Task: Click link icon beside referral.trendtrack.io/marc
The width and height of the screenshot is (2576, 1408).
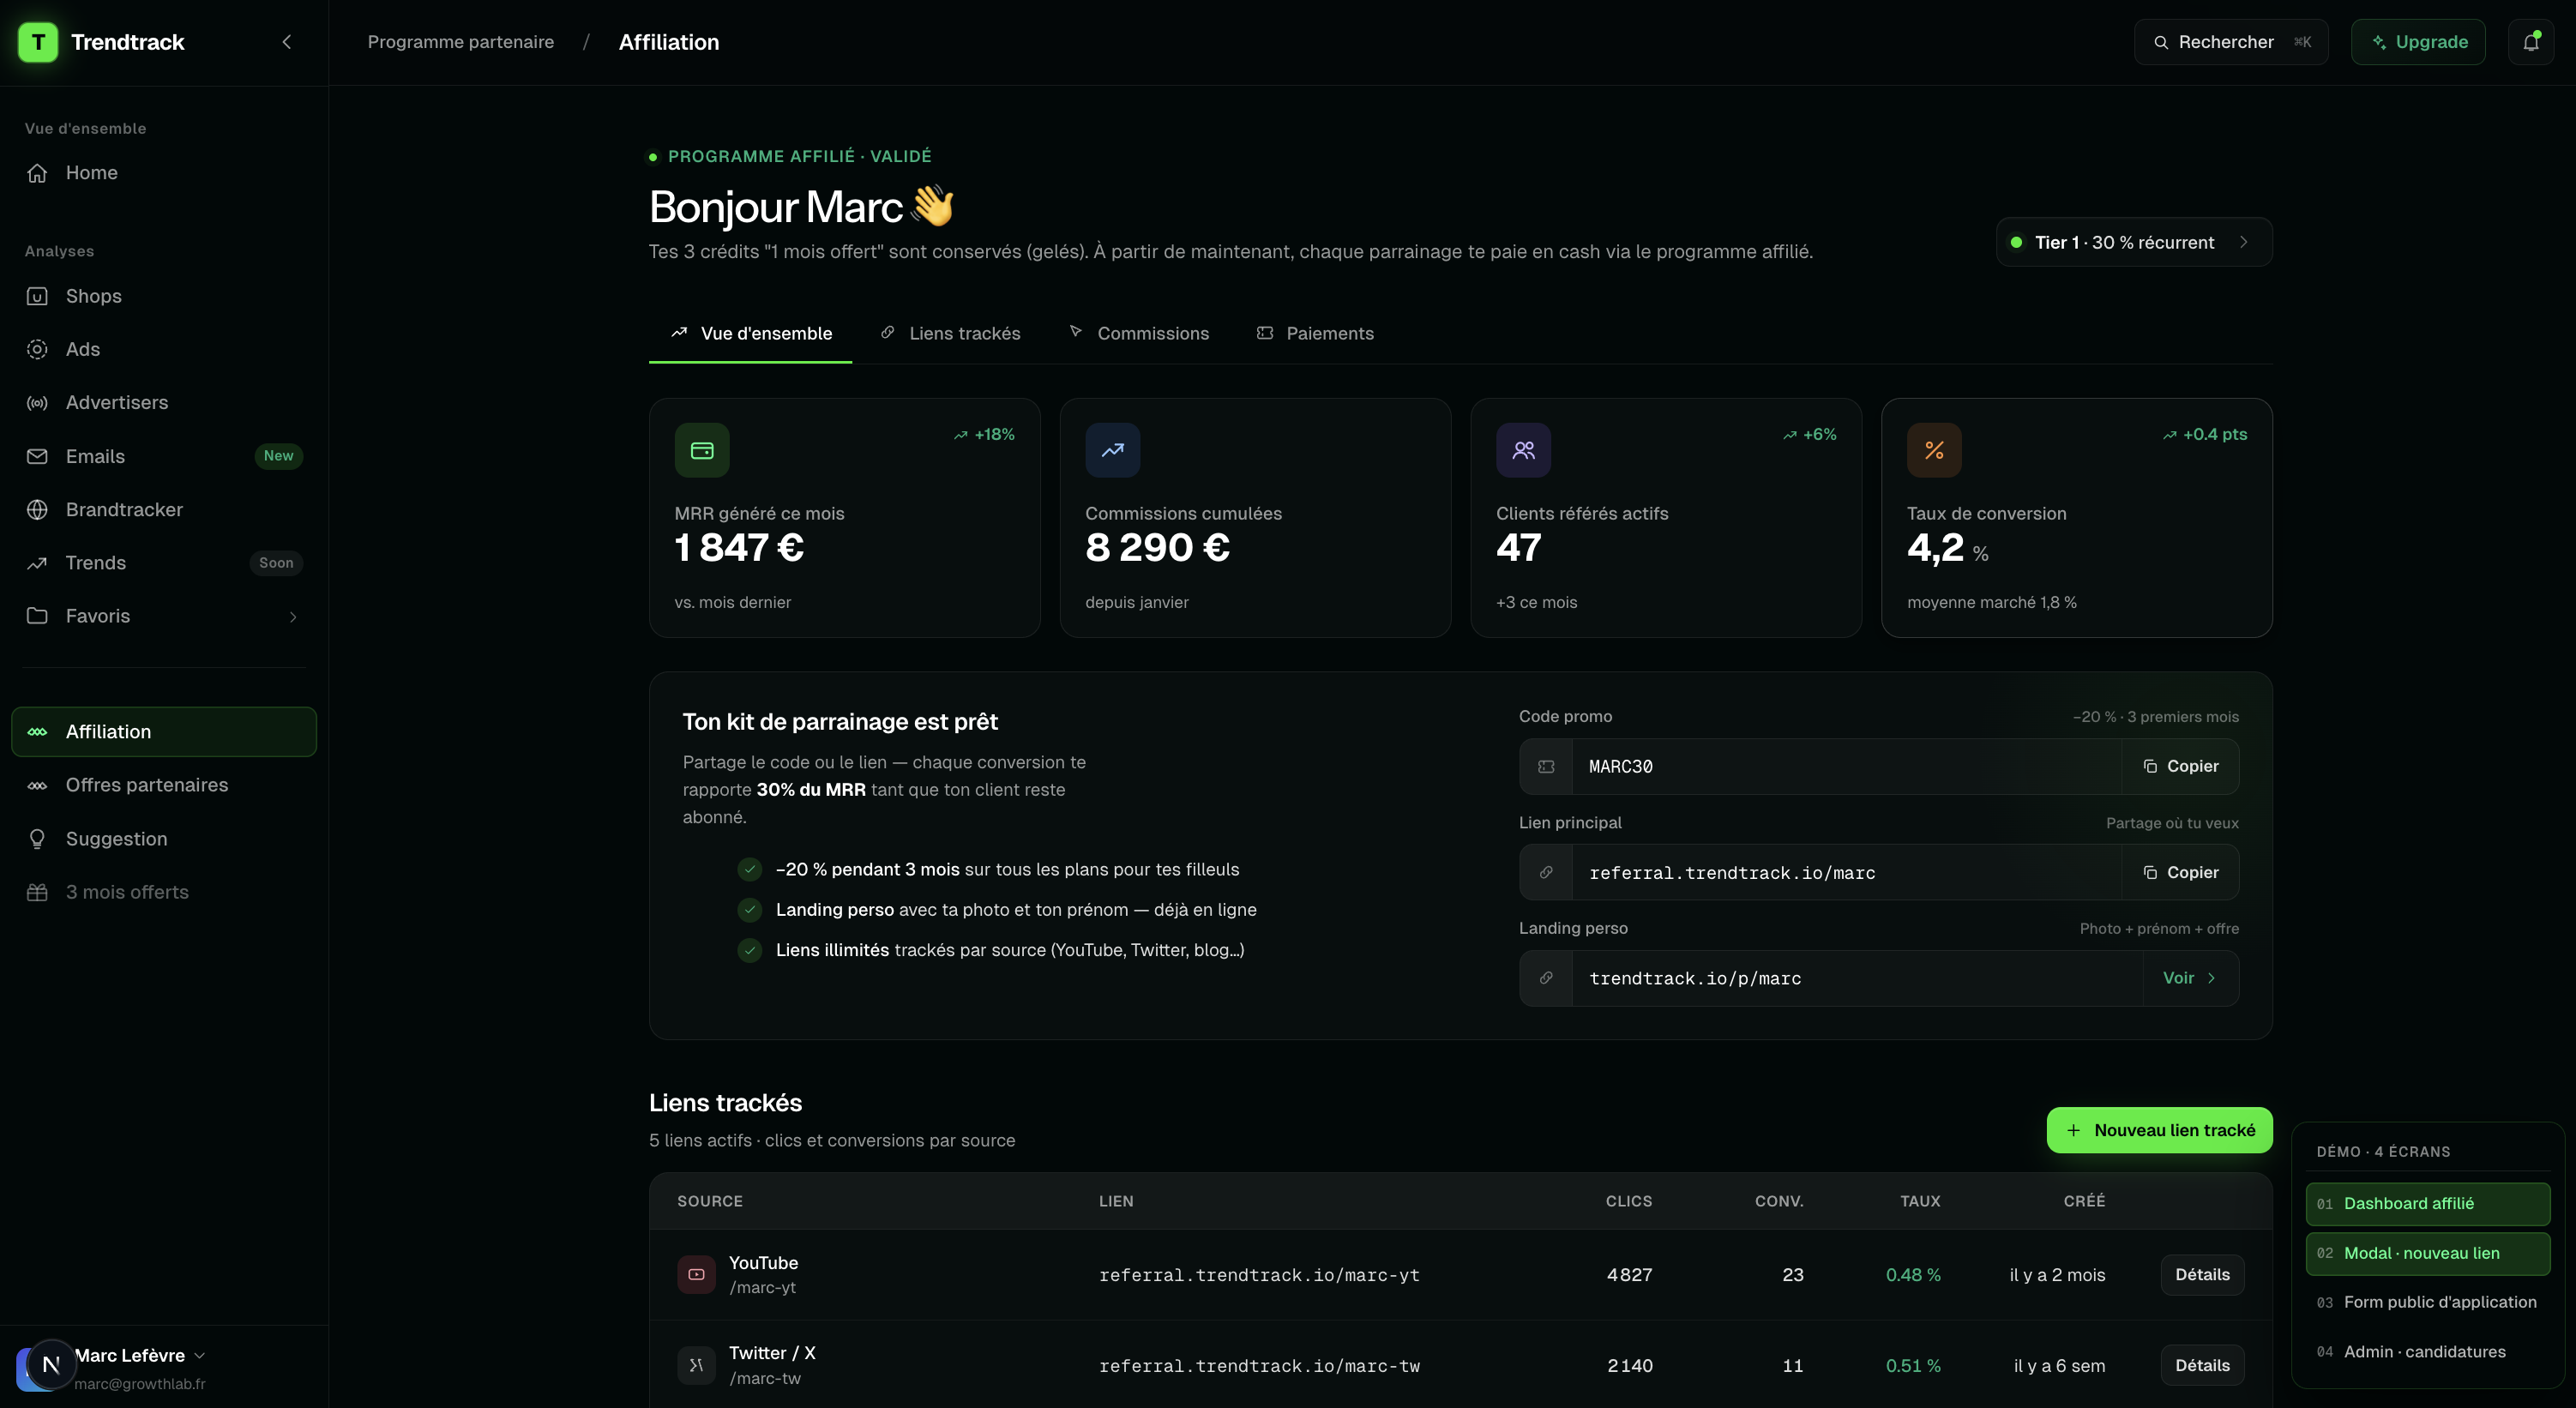Action: click(1546, 873)
